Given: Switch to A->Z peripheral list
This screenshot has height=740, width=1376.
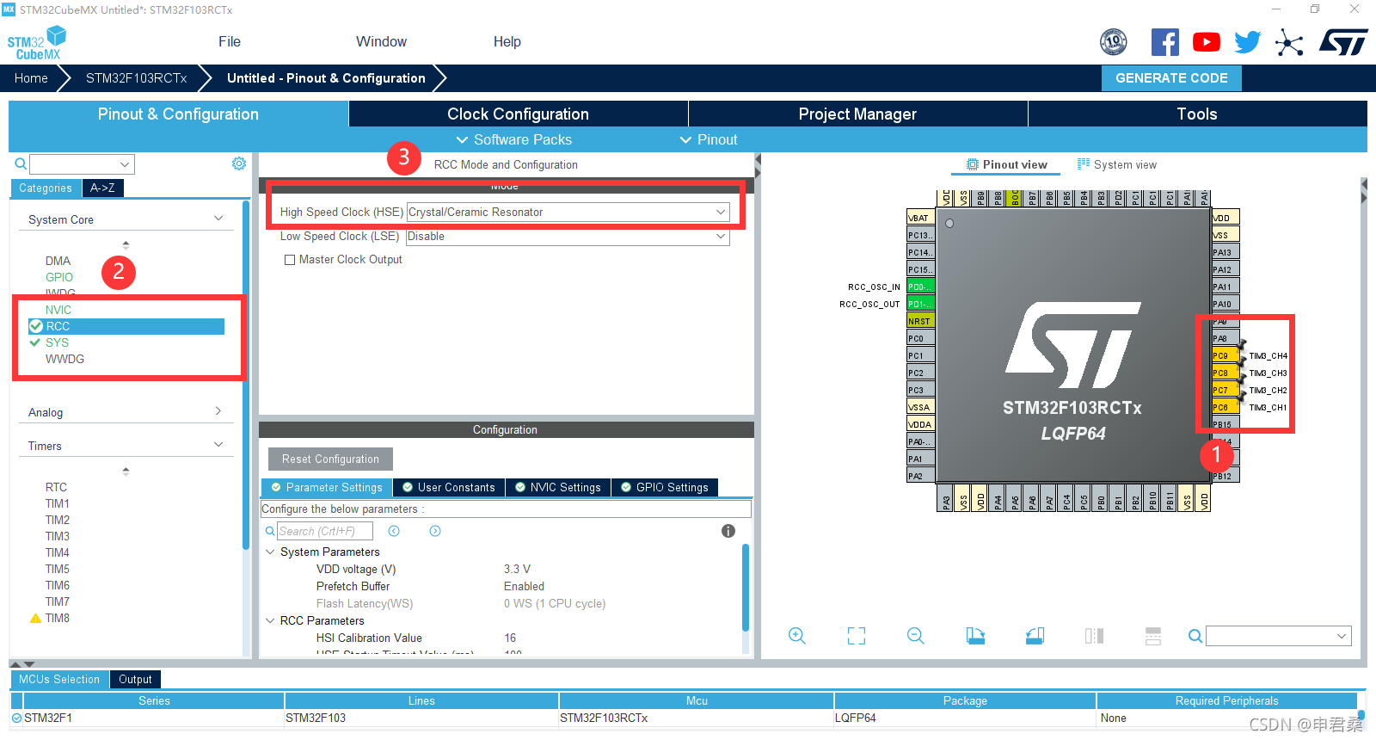Looking at the screenshot, I should [102, 188].
